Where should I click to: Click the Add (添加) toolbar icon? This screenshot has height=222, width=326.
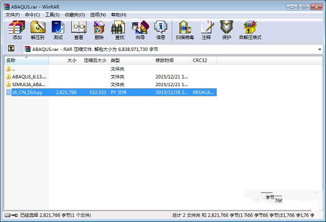(17, 27)
